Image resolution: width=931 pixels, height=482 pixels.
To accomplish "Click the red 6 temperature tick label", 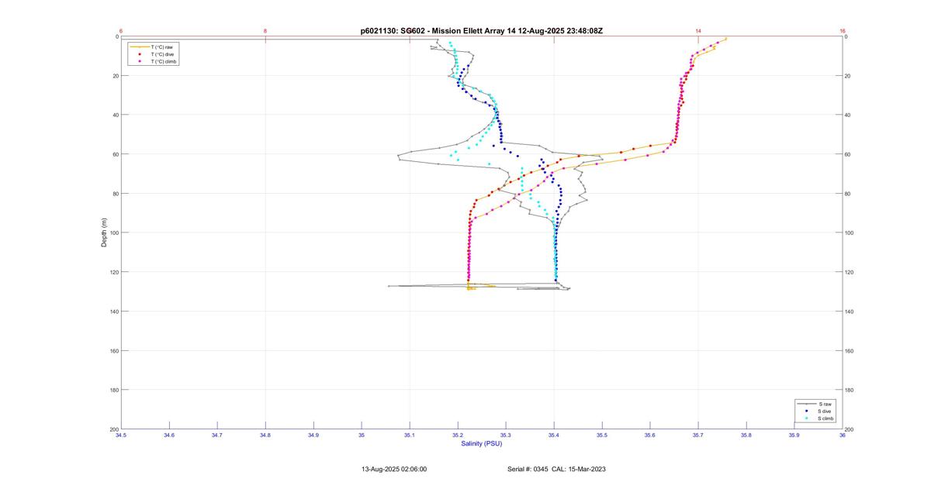I will coord(121,31).
